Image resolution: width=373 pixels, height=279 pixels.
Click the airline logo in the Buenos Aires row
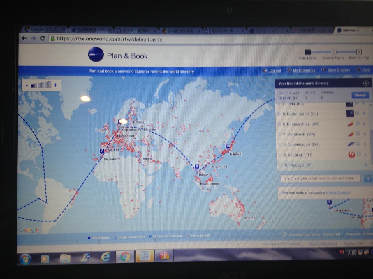click(351, 124)
